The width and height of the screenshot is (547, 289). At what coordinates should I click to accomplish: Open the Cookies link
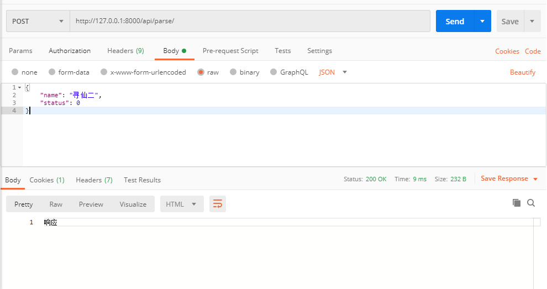[x=507, y=51]
